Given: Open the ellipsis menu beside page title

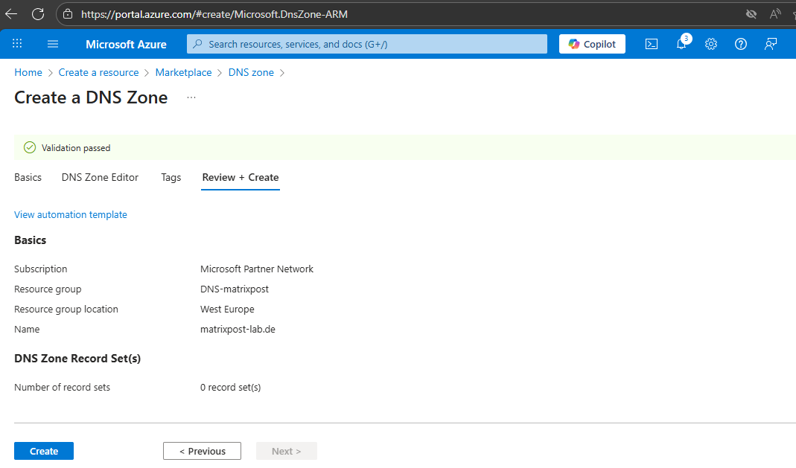Looking at the screenshot, I should [x=191, y=97].
